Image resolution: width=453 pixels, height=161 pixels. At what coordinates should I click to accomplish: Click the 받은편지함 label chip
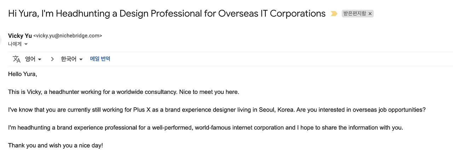354,14
